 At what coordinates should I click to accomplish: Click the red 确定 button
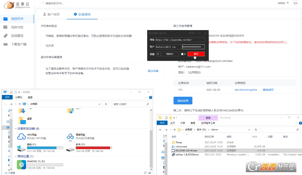coord(196,54)
